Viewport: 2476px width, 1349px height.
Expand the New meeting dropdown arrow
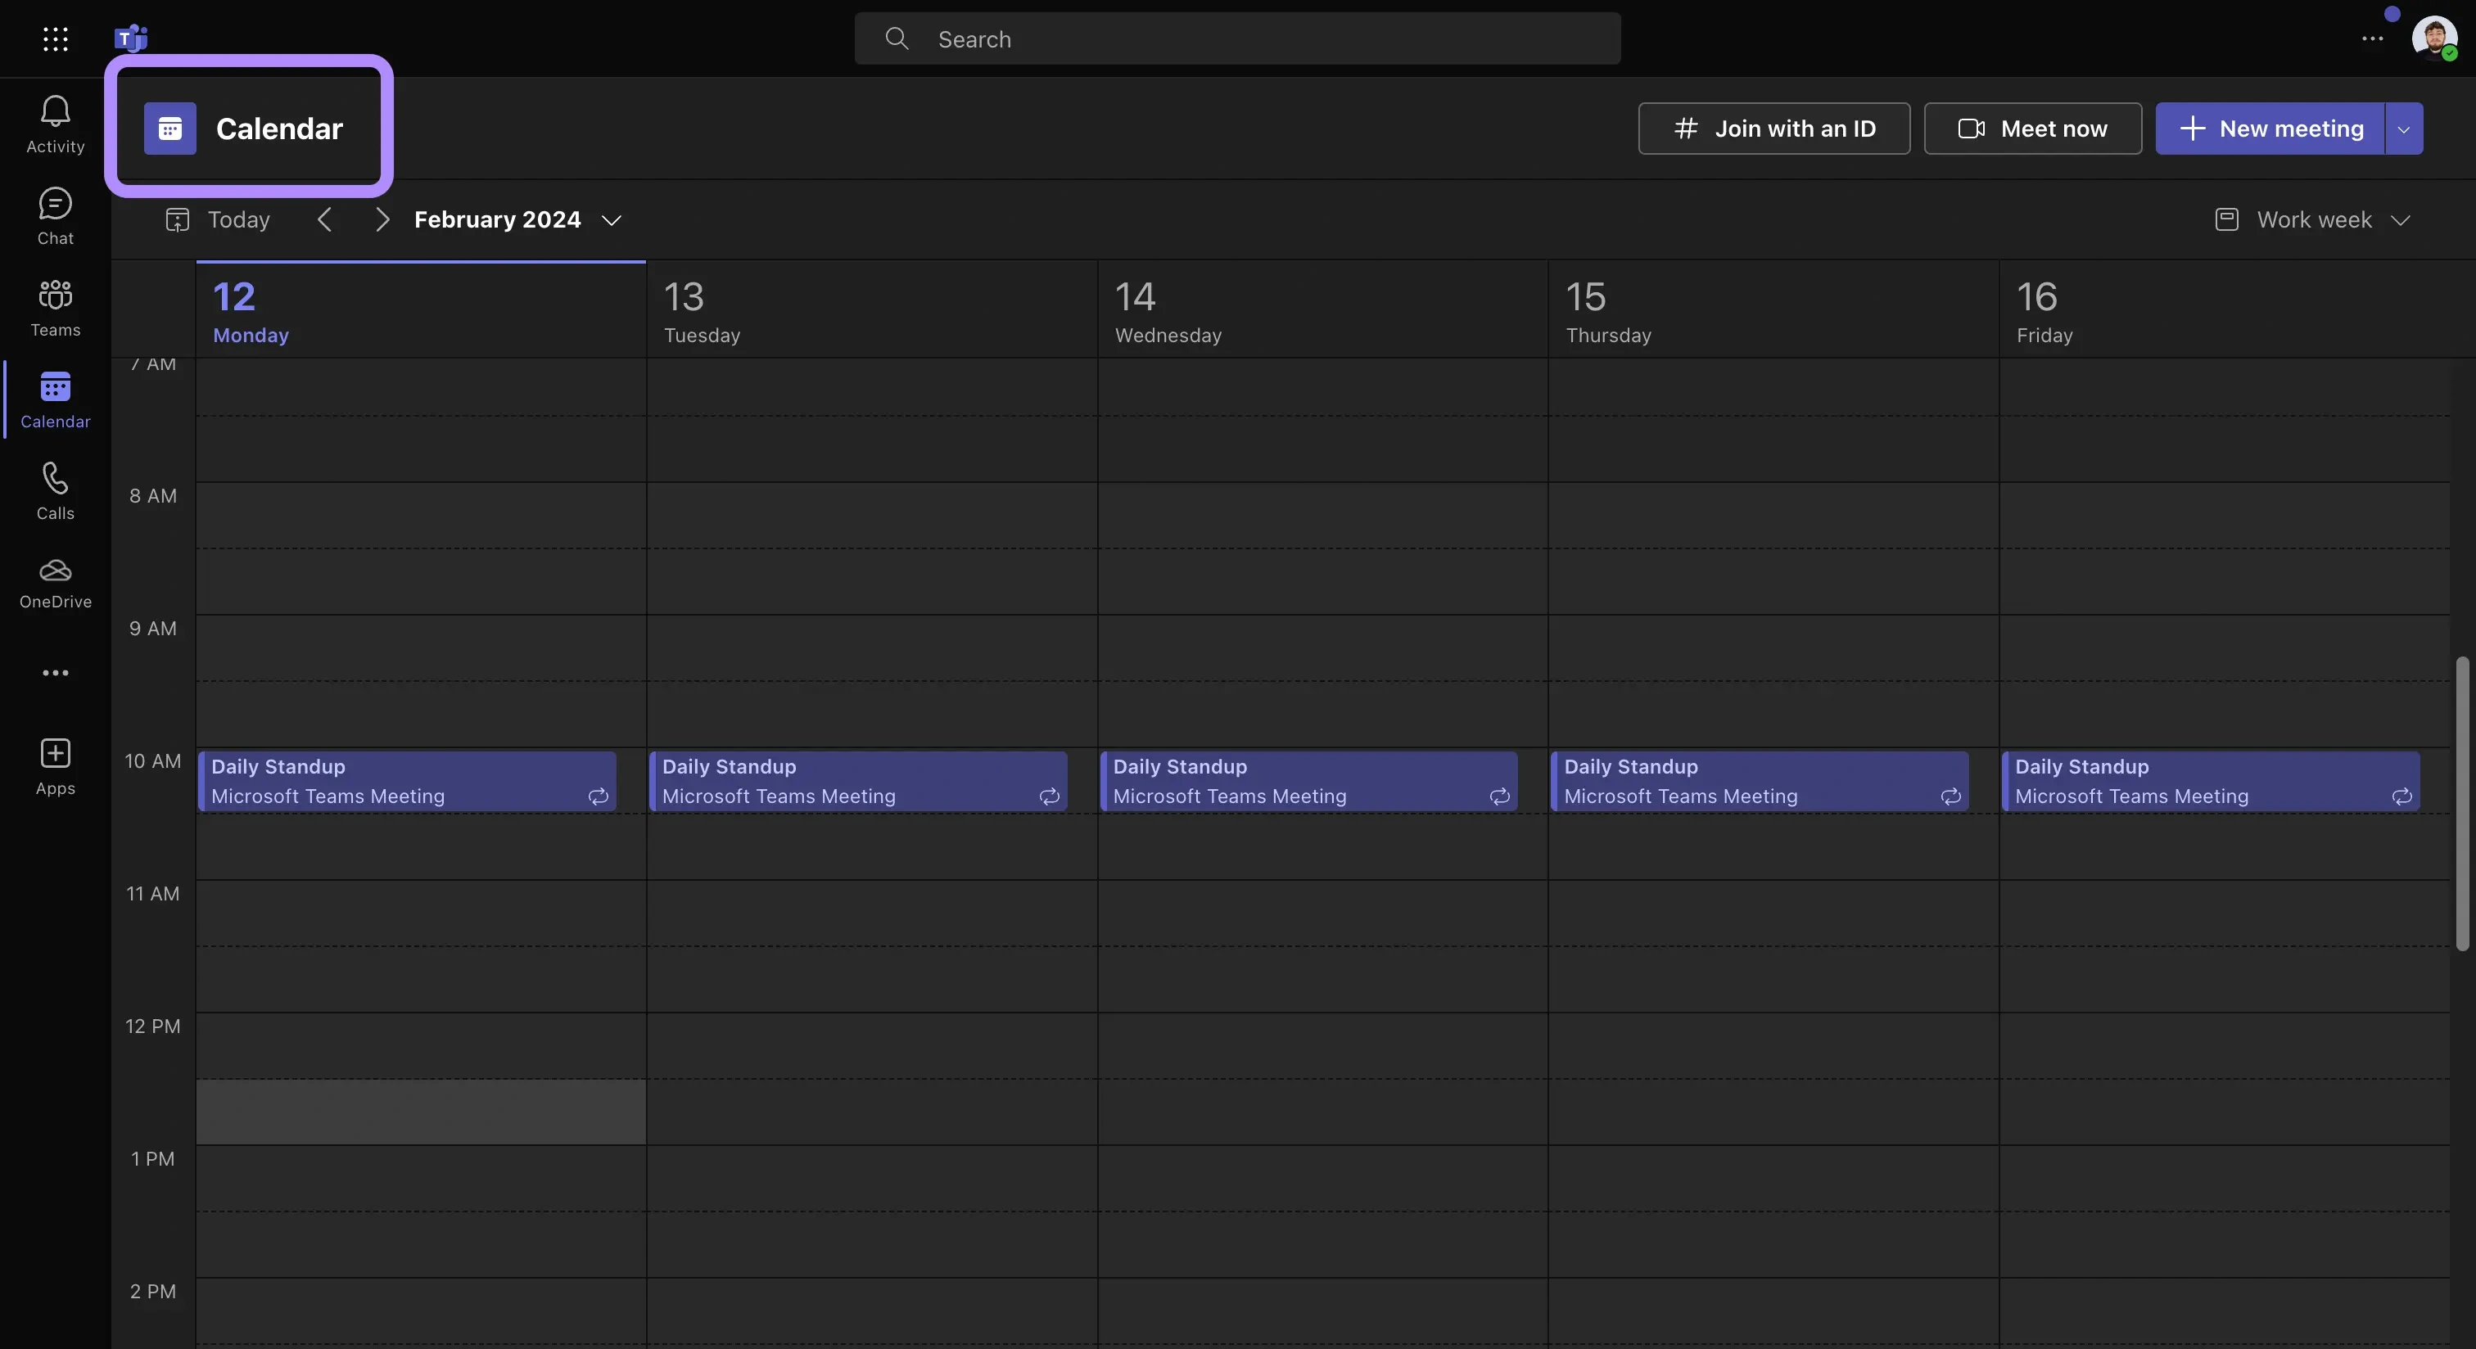coord(2405,128)
